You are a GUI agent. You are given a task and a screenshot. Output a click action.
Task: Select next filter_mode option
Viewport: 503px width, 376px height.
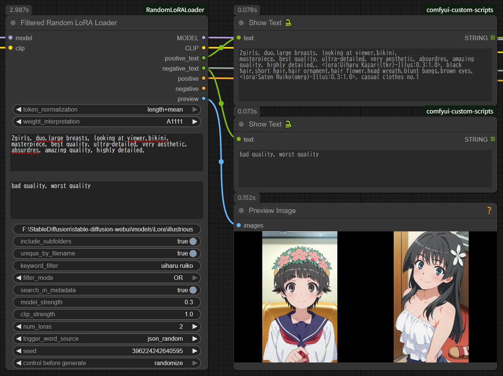tap(195, 278)
